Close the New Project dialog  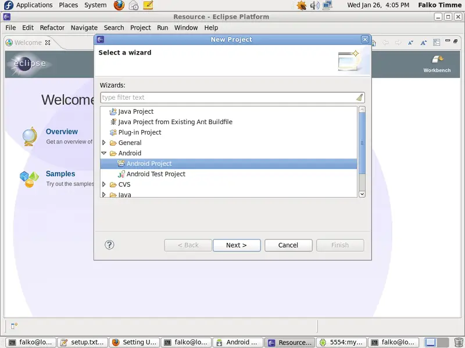pos(365,39)
